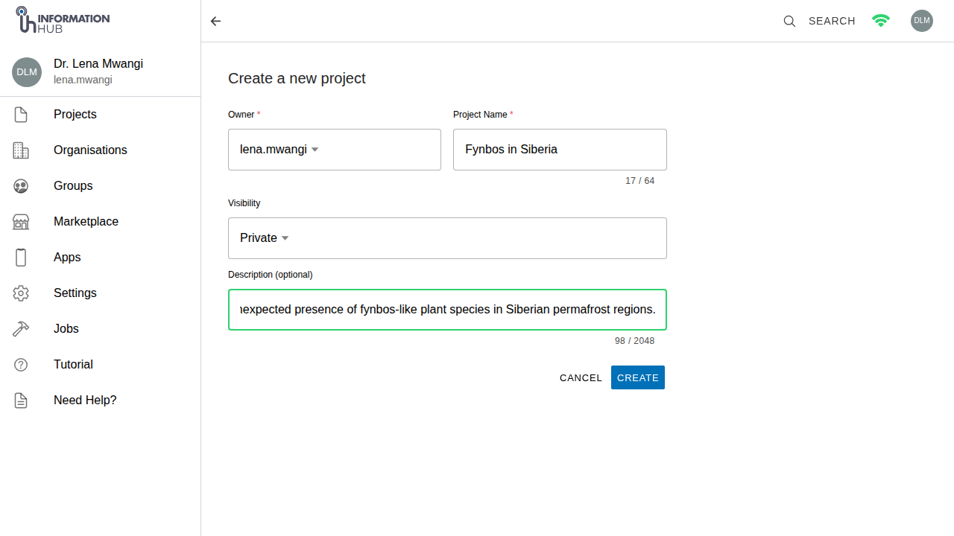Open the Visibility dropdown set to Private
The image size is (954, 536).
click(x=447, y=238)
